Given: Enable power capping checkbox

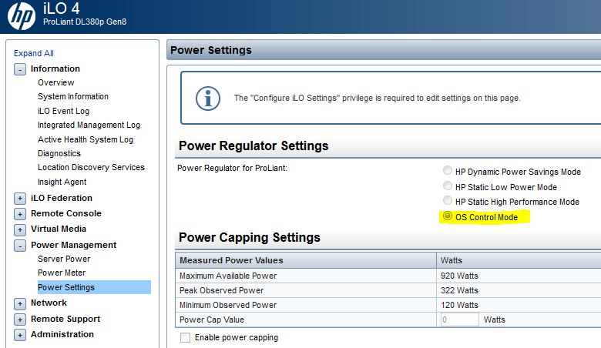Looking at the screenshot, I should 185,337.
